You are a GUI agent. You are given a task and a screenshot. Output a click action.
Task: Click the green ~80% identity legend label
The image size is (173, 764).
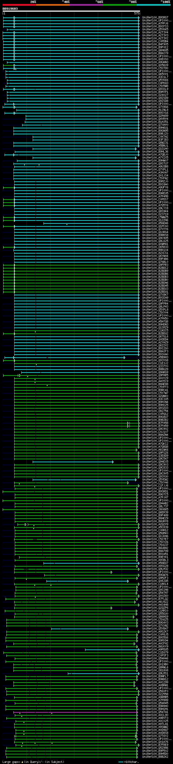coord(132,2)
